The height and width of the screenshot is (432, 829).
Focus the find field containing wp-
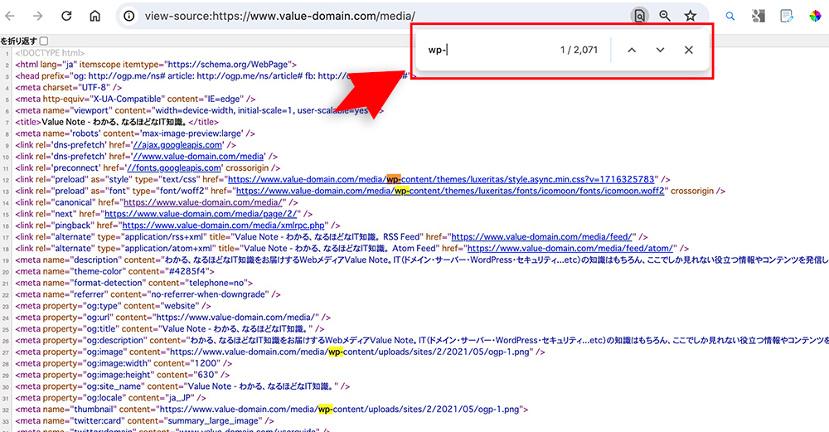pyautogui.click(x=489, y=50)
